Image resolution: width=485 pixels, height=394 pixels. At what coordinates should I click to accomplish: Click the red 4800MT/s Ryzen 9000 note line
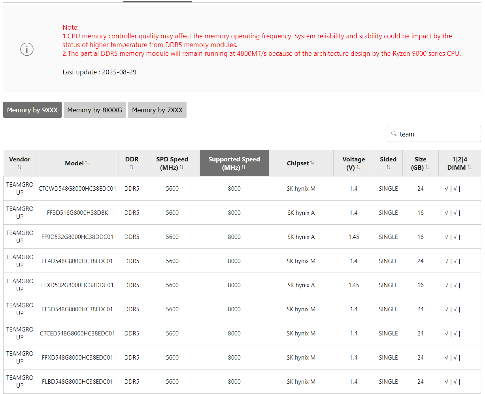pos(262,53)
